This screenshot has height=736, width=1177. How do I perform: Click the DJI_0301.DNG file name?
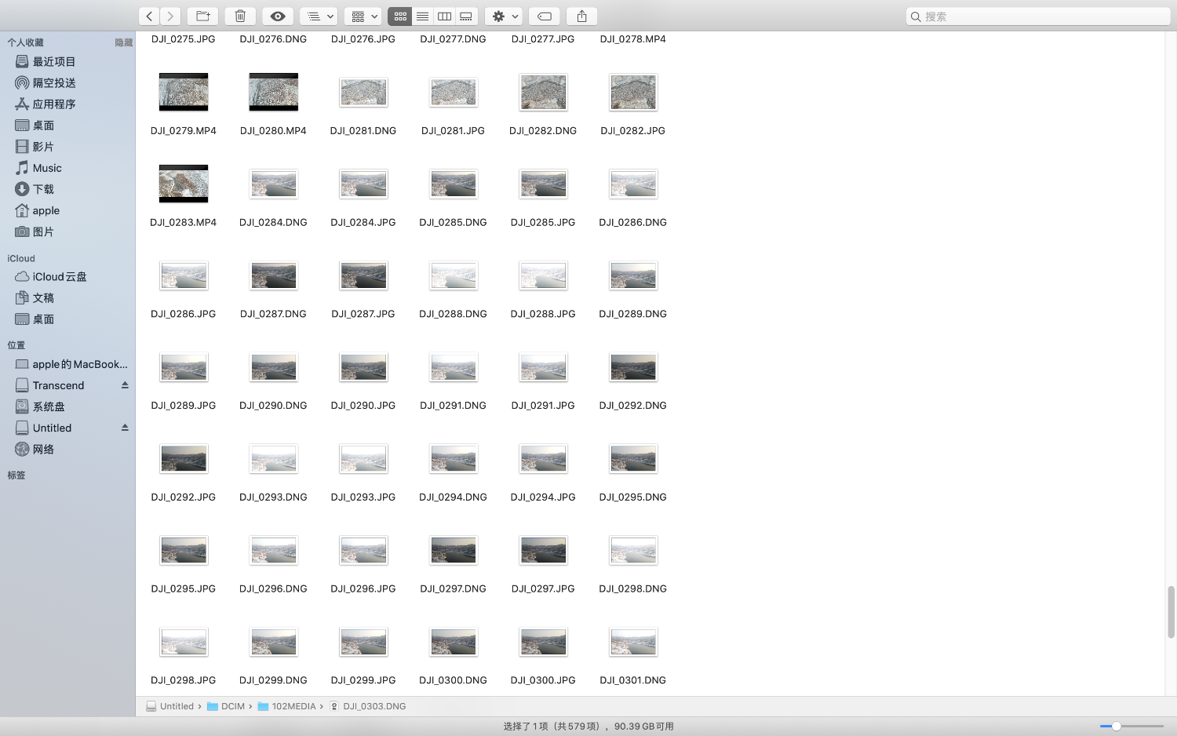point(633,680)
